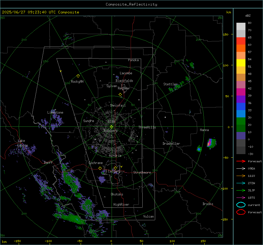Click the magenta swatch between 42 and 39 dBZ

(x=241, y=92)
